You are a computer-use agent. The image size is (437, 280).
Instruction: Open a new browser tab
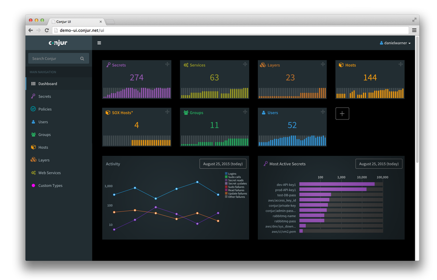point(110,22)
